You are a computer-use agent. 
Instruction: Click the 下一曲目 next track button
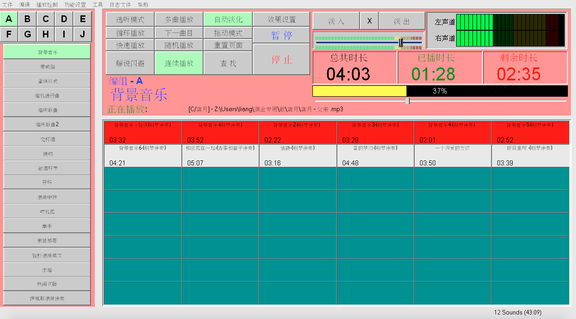tap(179, 33)
